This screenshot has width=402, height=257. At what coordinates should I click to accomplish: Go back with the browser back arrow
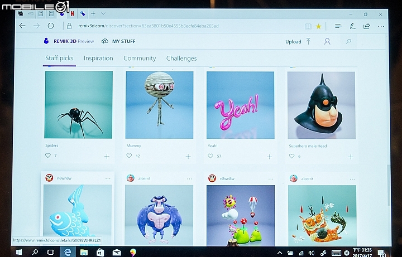point(22,26)
